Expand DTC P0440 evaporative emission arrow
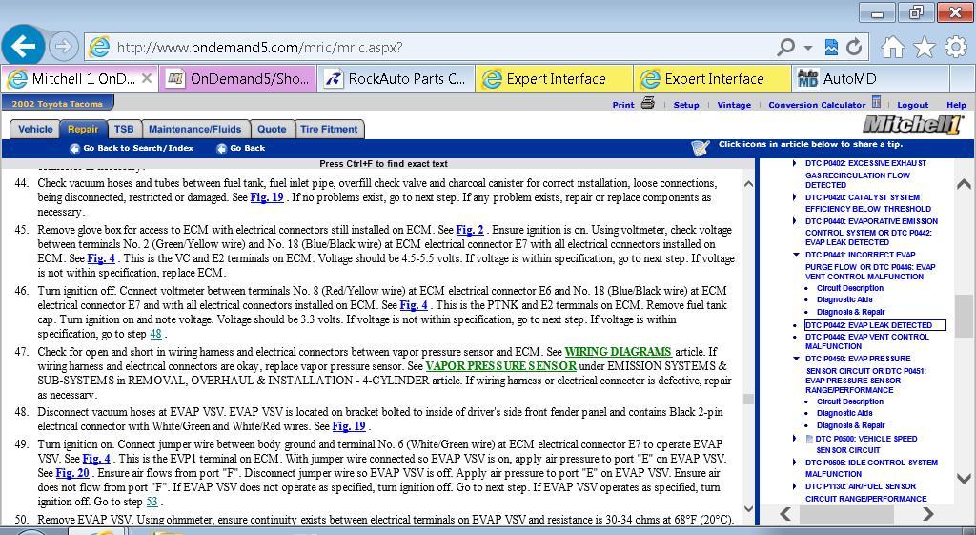This screenshot has height=535, width=976. pos(795,221)
